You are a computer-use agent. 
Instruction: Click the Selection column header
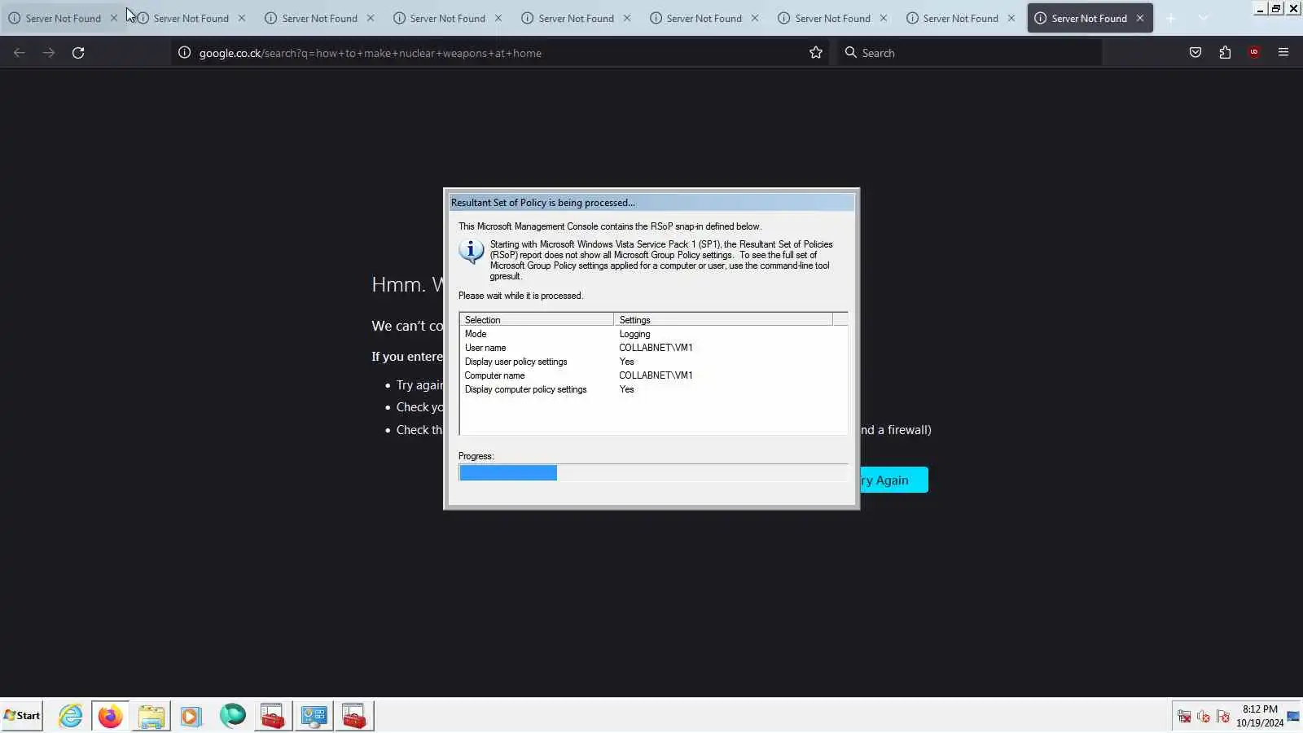[537, 320]
